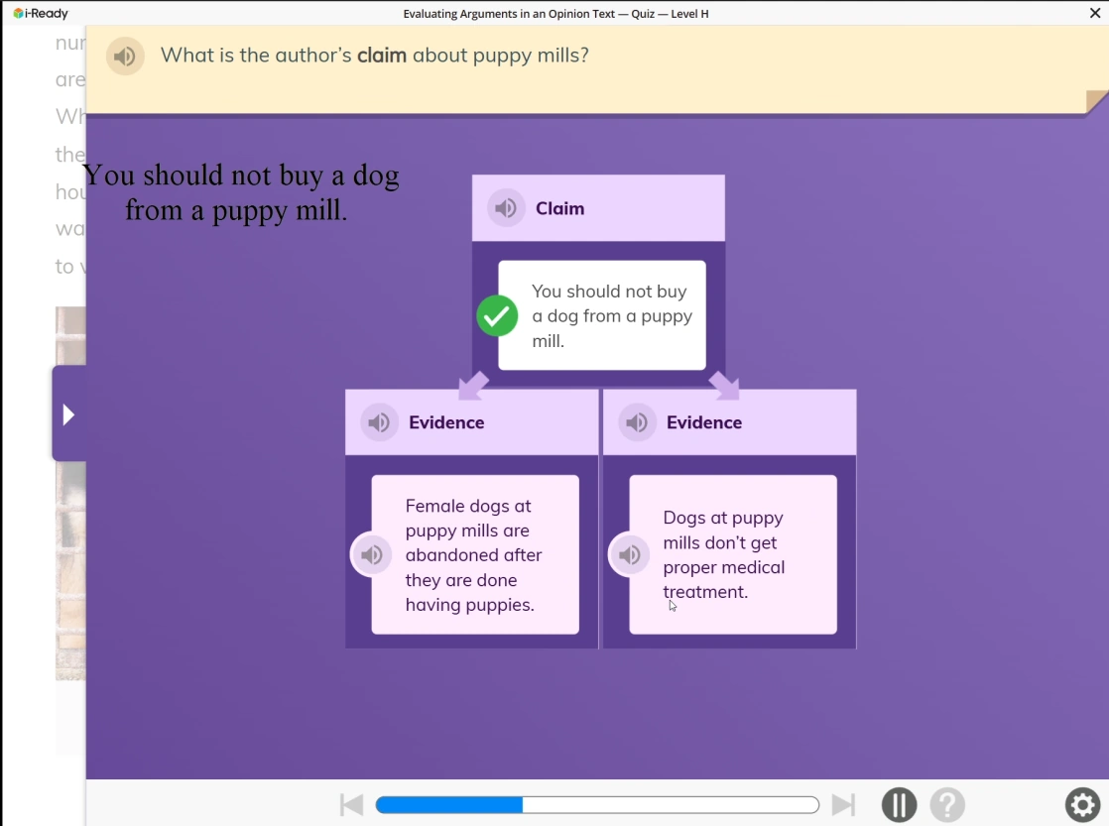Image resolution: width=1109 pixels, height=826 pixels.
Task: Play audio for right Evidence header
Action: tap(637, 422)
